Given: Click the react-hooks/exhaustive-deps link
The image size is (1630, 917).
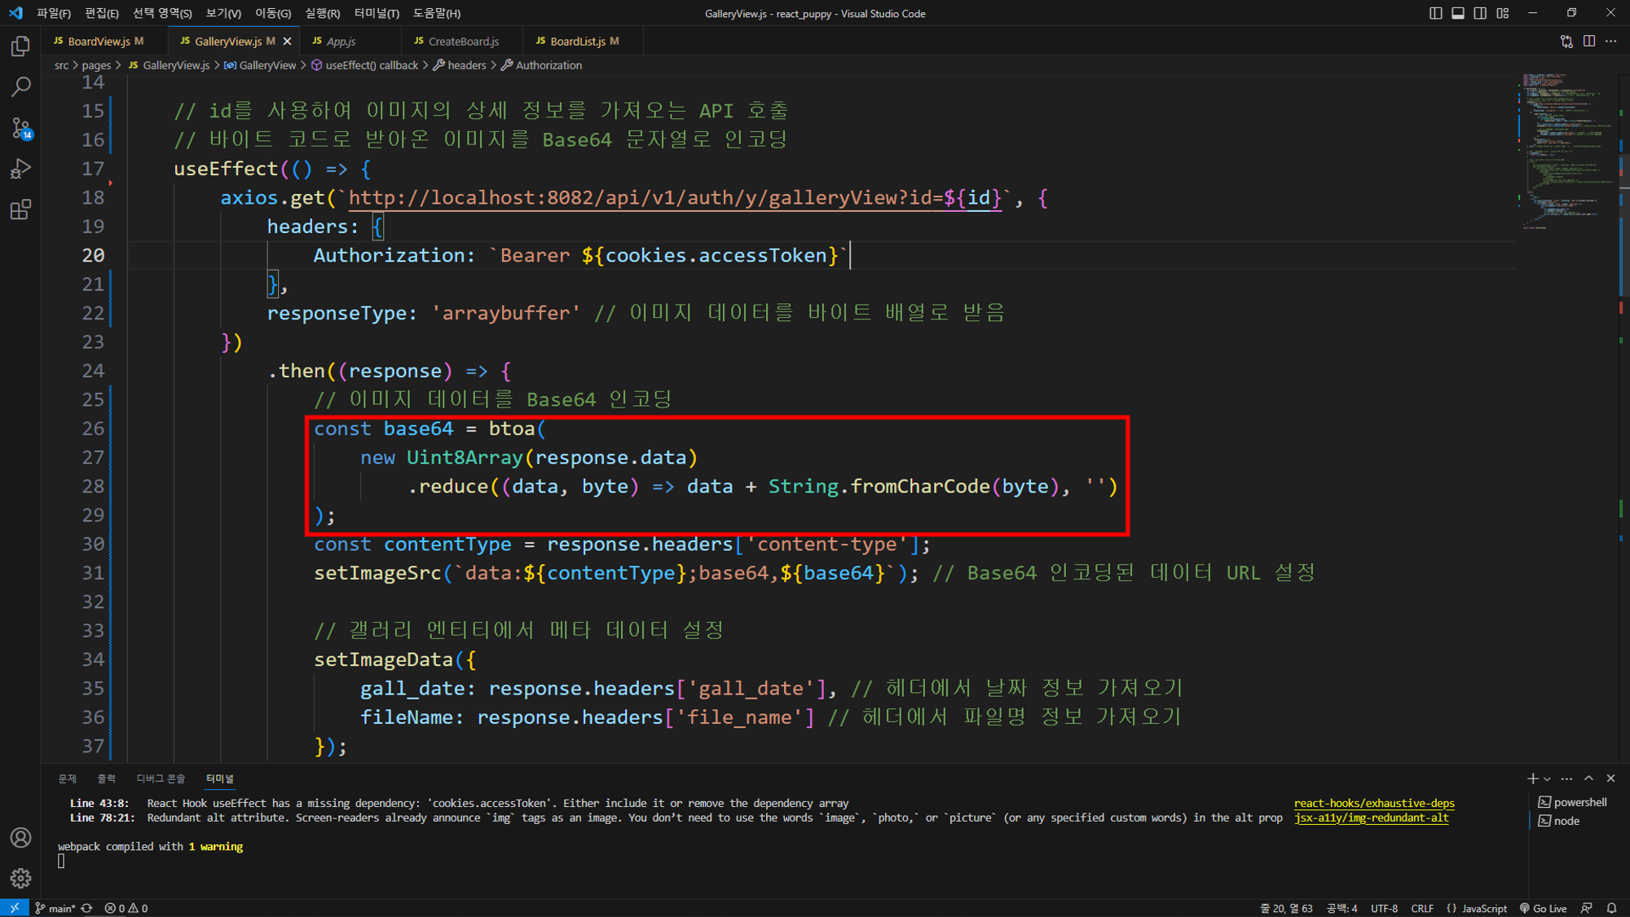Looking at the screenshot, I should (1373, 803).
